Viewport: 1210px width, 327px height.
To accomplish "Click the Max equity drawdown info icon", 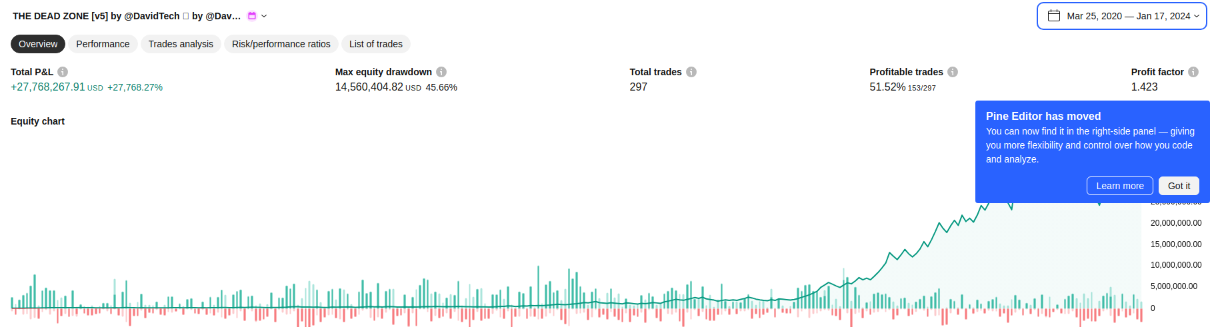I will pyautogui.click(x=441, y=72).
